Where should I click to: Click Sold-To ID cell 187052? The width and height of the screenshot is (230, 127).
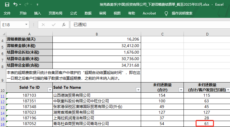click(29, 124)
